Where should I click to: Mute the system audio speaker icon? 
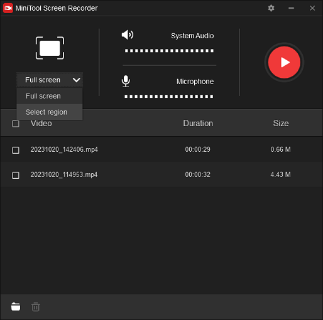[128, 35]
